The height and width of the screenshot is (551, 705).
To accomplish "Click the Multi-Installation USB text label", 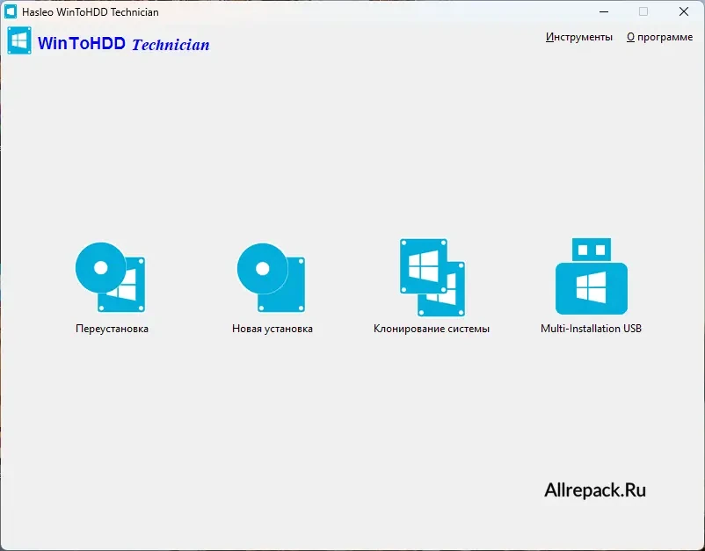I will [x=591, y=329].
